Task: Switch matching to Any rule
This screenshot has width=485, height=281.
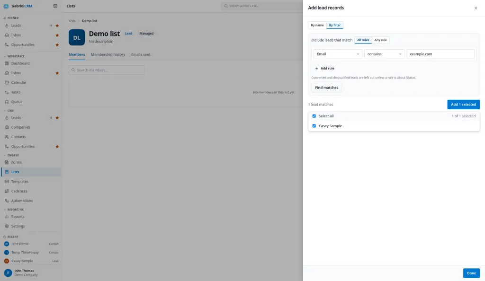Action: click(x=380, y=40)
